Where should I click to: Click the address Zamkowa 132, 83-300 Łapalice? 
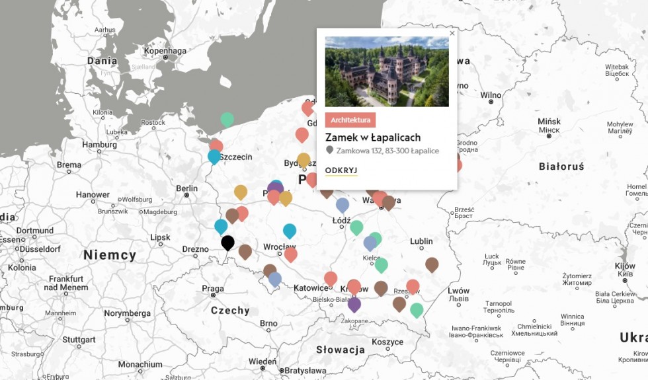pos(387,151)
